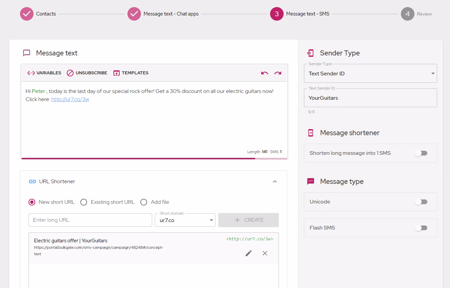Screen dimensions: 450x288
Task: Click the UNSUBSCRIBE toolbar label
Action: [91, 73]
